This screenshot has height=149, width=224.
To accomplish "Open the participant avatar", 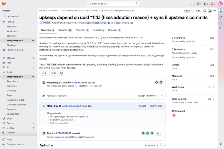I will point(174,115).
